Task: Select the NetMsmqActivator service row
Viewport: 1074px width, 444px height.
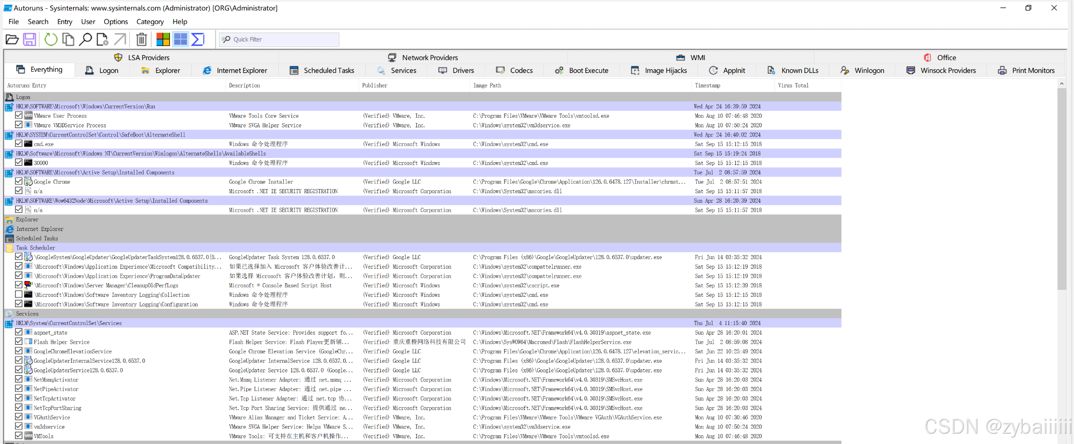Action: 423,379
